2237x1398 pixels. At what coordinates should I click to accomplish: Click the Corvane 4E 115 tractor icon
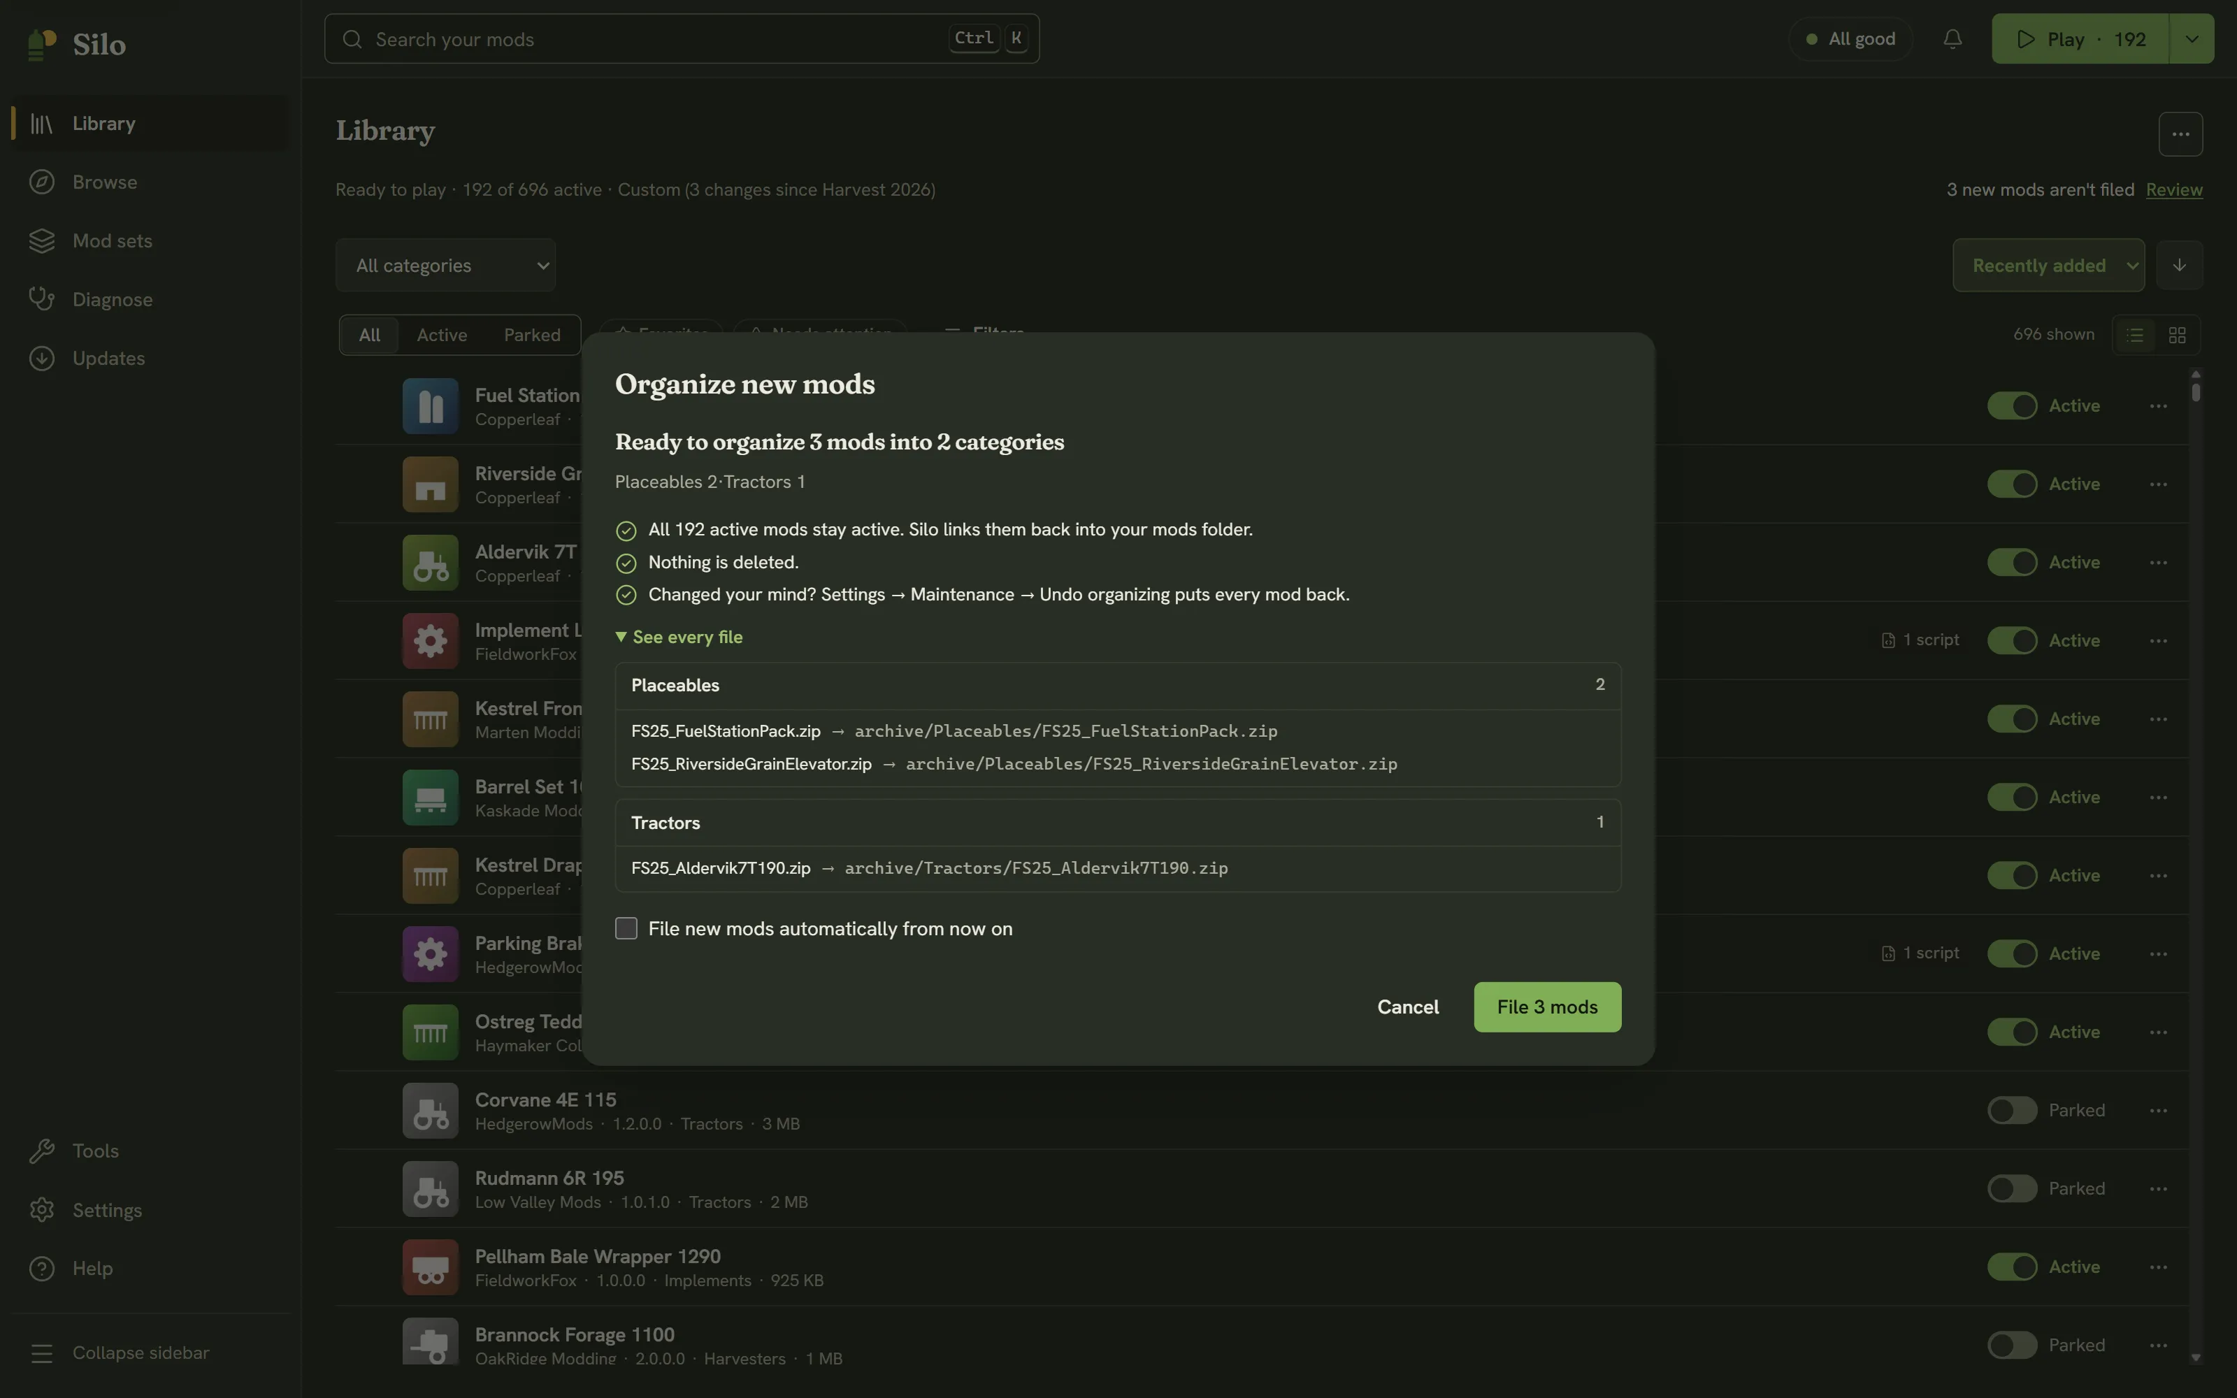pos(430,1111)
